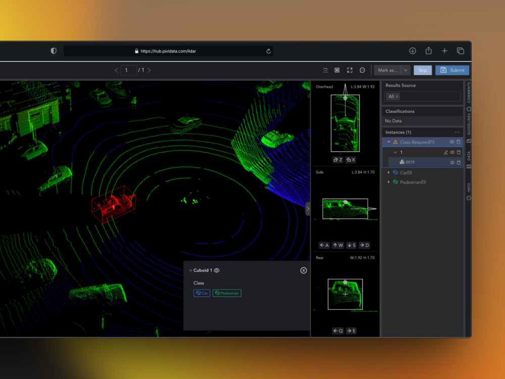Rotate cuboid around Z axis button
The width and height of the screenshot is (505, 379).
coord(338,159)
